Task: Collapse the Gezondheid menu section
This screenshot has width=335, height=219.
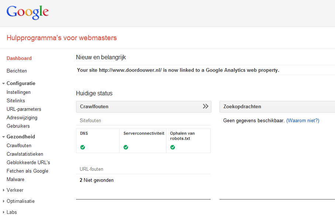Action: 4,137
